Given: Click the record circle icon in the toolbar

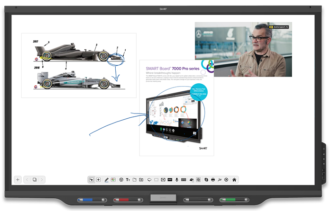Looking at the screenshot, I should [227, 180].
